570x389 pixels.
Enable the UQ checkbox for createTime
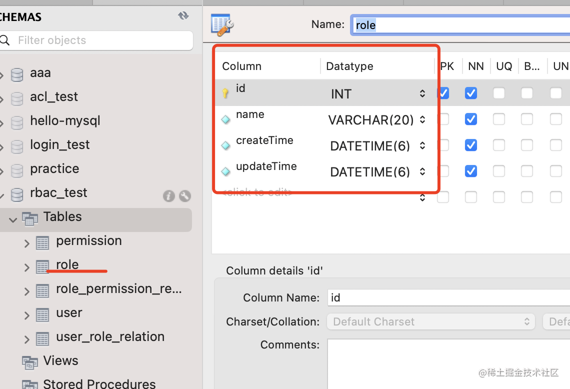tap(499, 145)
